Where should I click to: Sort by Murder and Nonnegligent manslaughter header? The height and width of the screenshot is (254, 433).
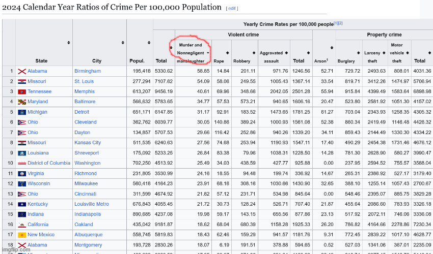[x=208, y=53]
